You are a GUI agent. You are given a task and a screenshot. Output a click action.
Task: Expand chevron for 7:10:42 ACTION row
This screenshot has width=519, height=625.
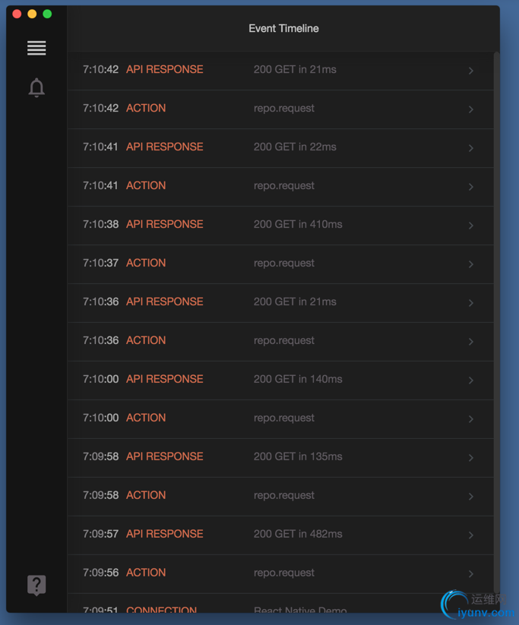click(x=471, y=109)
